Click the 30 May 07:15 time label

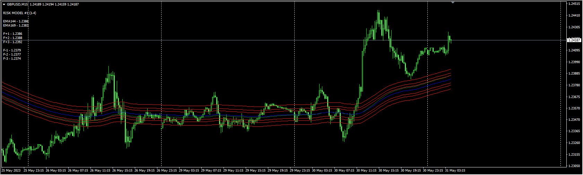(x=344, y=171)
